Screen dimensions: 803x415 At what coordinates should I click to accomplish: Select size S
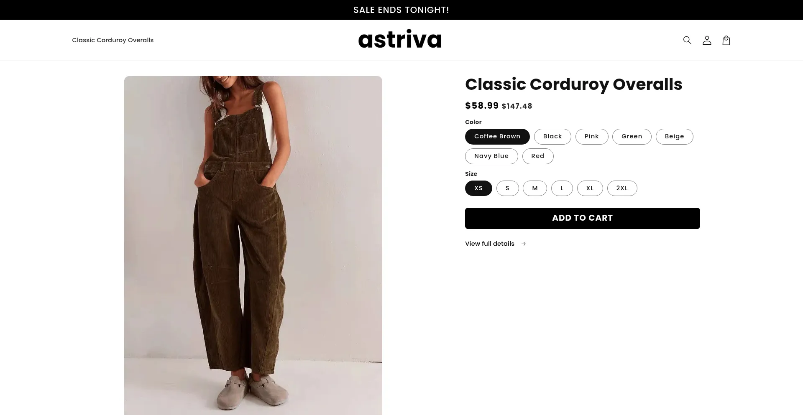coord(508,188)
